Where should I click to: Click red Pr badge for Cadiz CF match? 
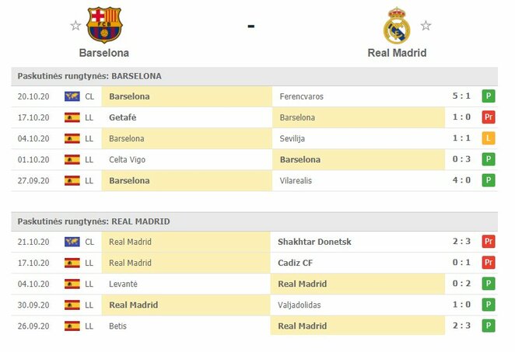point(489,263)
